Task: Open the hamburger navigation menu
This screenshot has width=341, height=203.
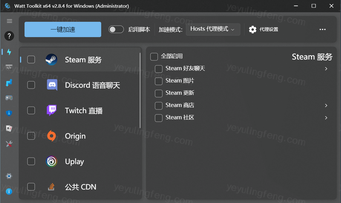Action: 9,21
